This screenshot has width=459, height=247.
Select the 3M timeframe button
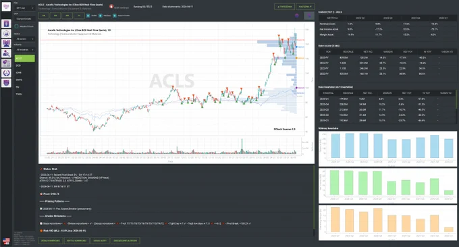tap(55, 16)
